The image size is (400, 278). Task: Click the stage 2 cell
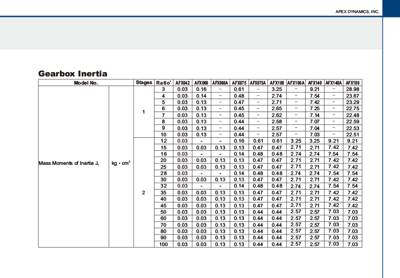point(144,192)
